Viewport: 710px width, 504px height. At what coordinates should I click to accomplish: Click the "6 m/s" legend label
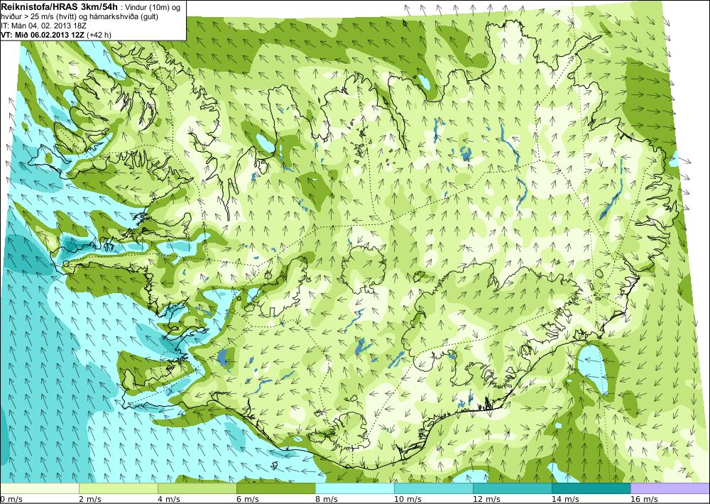(x=248, y=499)
